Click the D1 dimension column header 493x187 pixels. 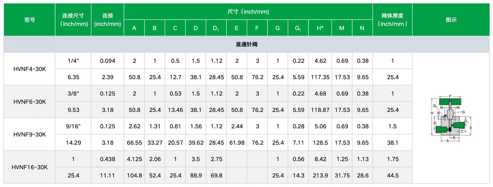point(216,28)
